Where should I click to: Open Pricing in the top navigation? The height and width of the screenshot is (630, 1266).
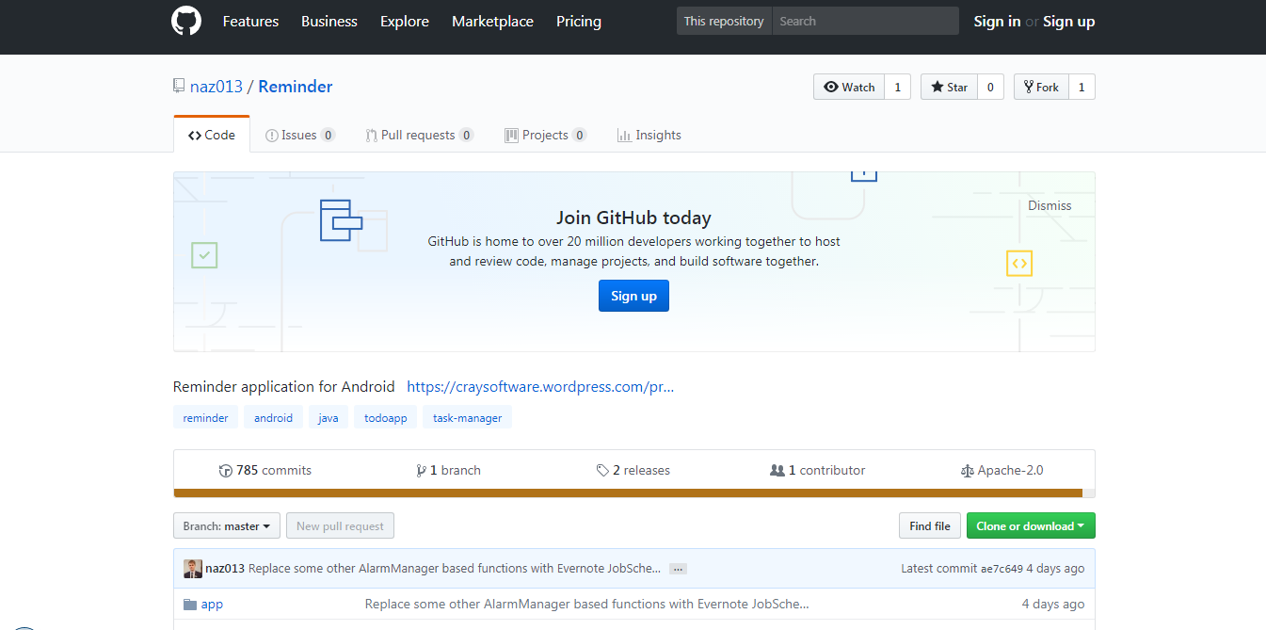[579, 21]
